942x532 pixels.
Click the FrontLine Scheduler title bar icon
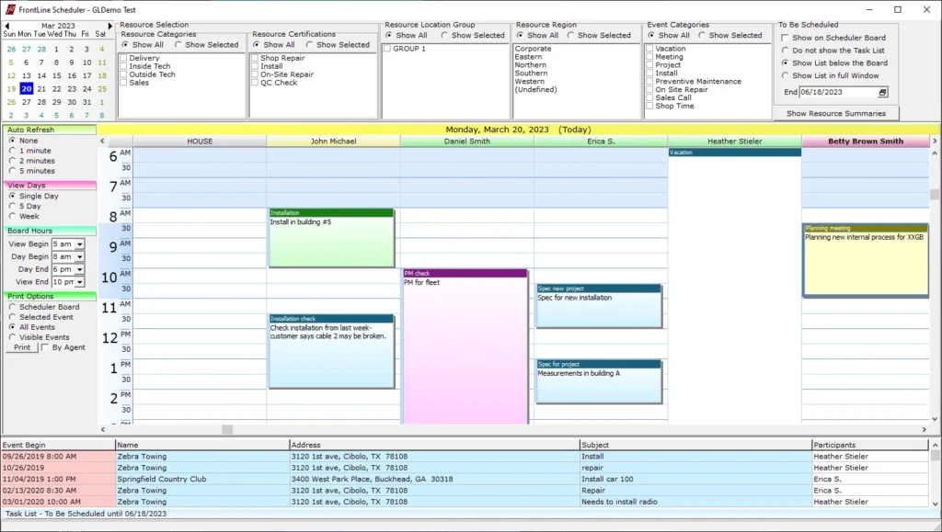[8, 10]
